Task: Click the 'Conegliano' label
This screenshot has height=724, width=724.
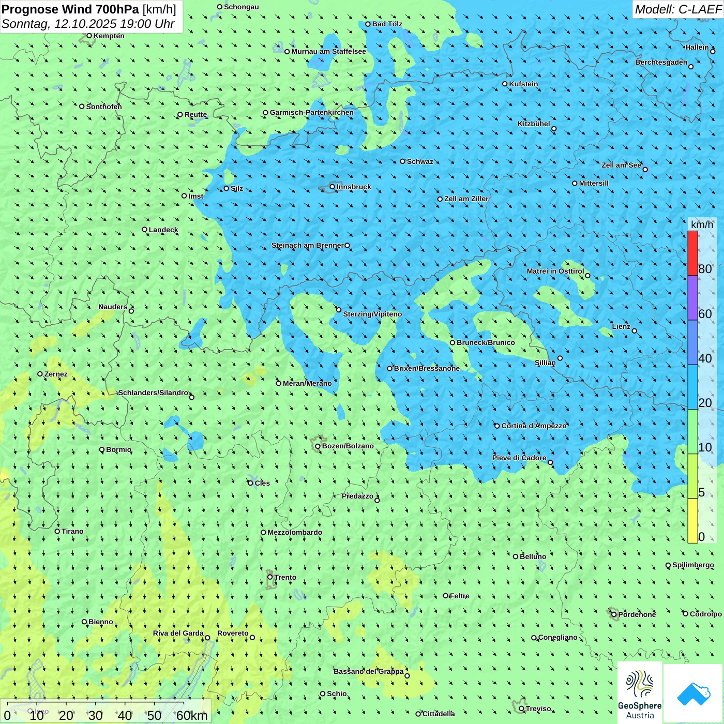Action: pyautogui.click(x=558, y=637)
